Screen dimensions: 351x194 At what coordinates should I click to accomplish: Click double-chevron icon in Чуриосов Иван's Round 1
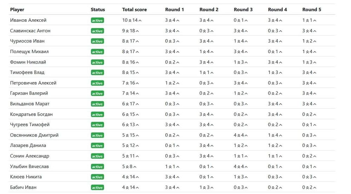point(170,41)
